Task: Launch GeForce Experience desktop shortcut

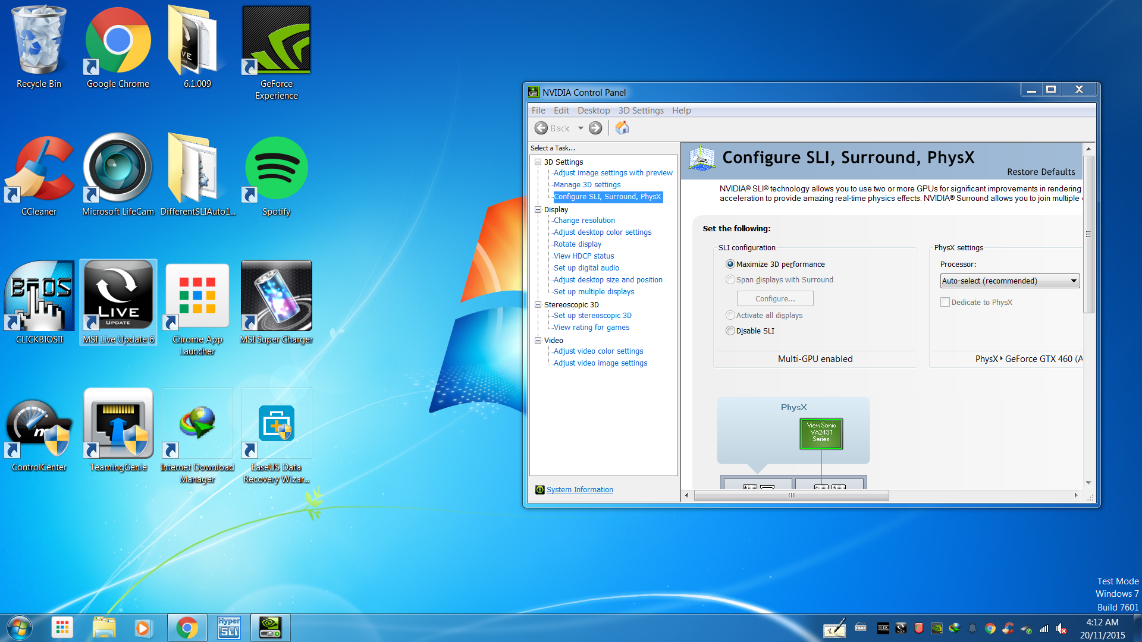Action: point(277,52)
